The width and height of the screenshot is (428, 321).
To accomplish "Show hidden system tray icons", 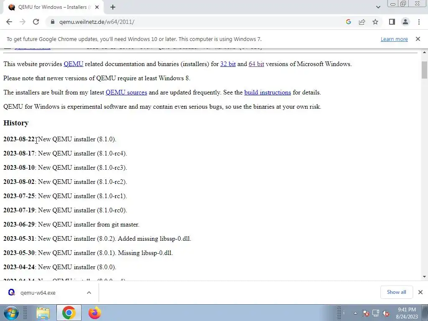I will click(355, 313).
